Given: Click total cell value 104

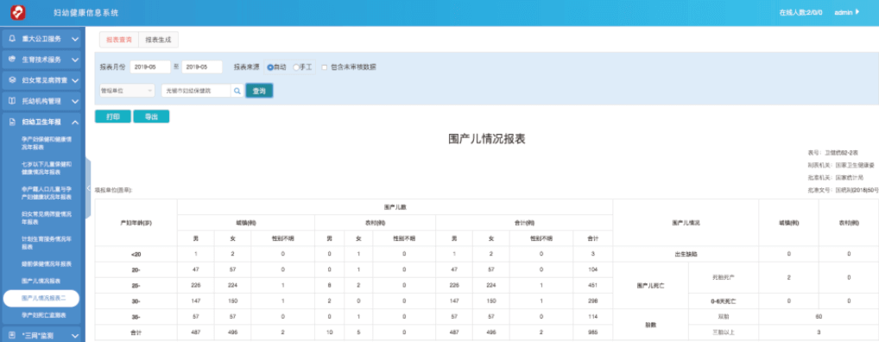Looking at the screenshot, I should click(593, 269).
